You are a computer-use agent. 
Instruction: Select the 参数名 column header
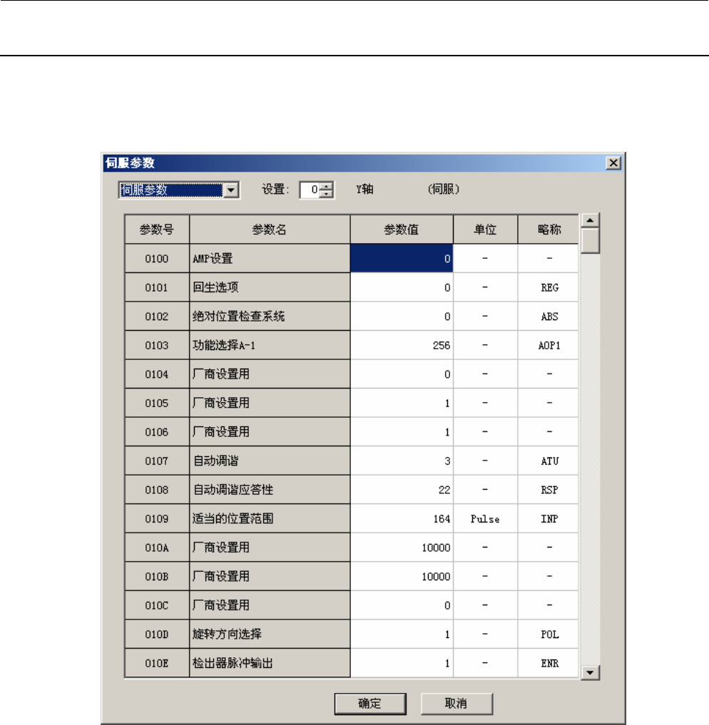pyautogui.click(x=270, y=230)
